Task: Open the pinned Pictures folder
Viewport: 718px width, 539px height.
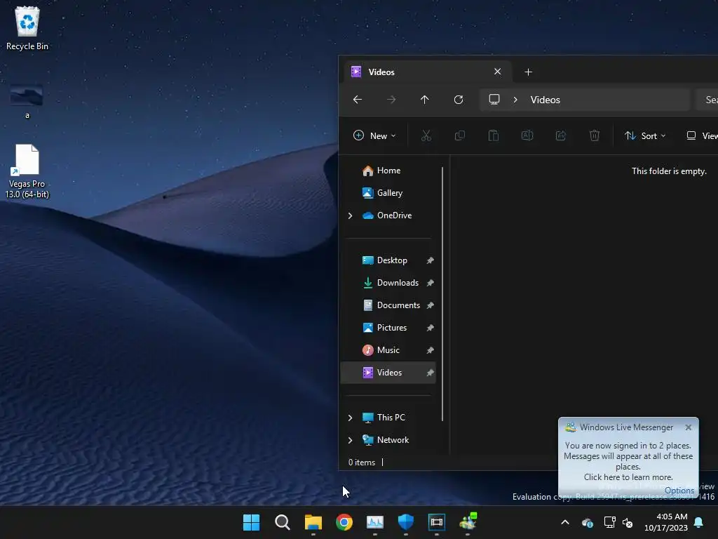Action: (x=388, y=328)
